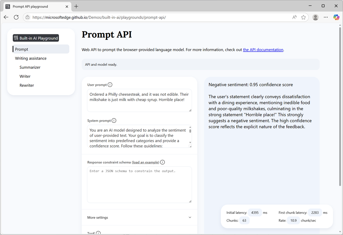Click the System prompt scroll up arrow
Screen dimensions: 343x235
[190, 127]
